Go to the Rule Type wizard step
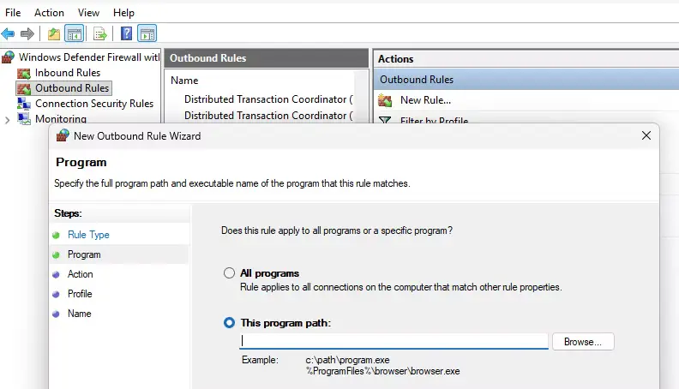679x389 pixels. 88,235
